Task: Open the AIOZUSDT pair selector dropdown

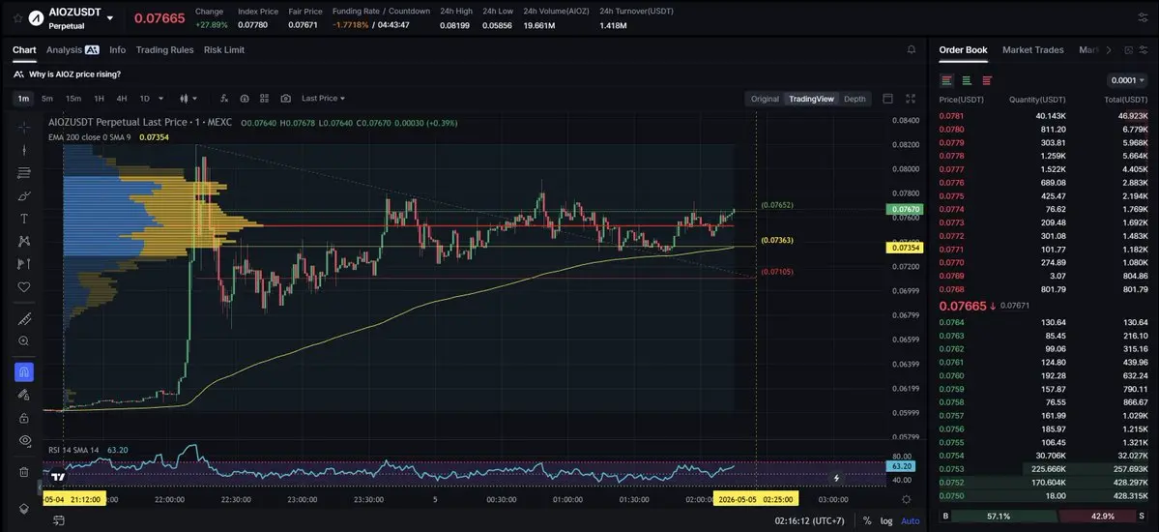Action: 110,17
